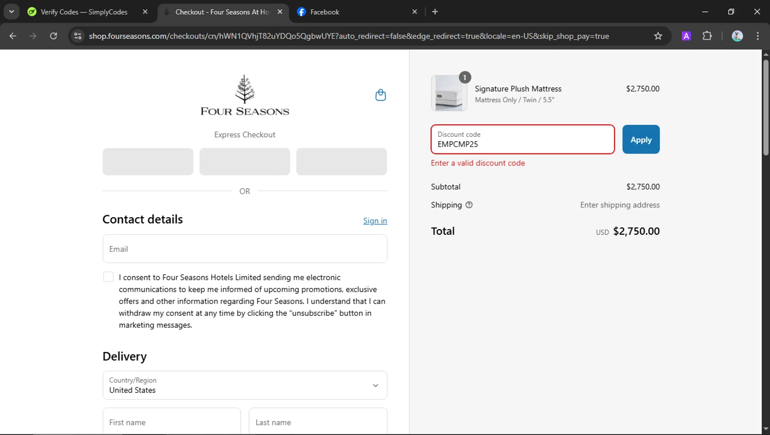The height and width of the screenshot is (435, 770).
Task: Select the Checkout Four Seasons tab
Action: click(222, 12)
